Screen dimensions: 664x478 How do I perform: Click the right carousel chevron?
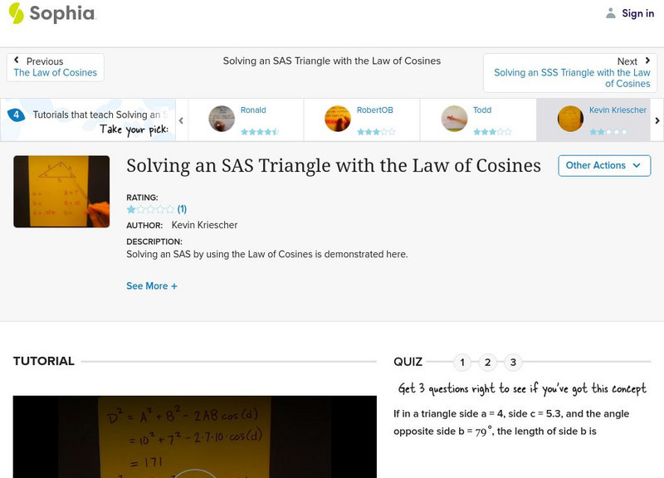tap(657, 119)
